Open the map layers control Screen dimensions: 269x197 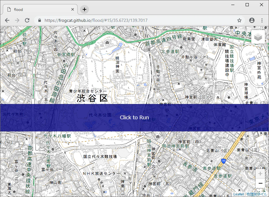[x=258, y=37]
